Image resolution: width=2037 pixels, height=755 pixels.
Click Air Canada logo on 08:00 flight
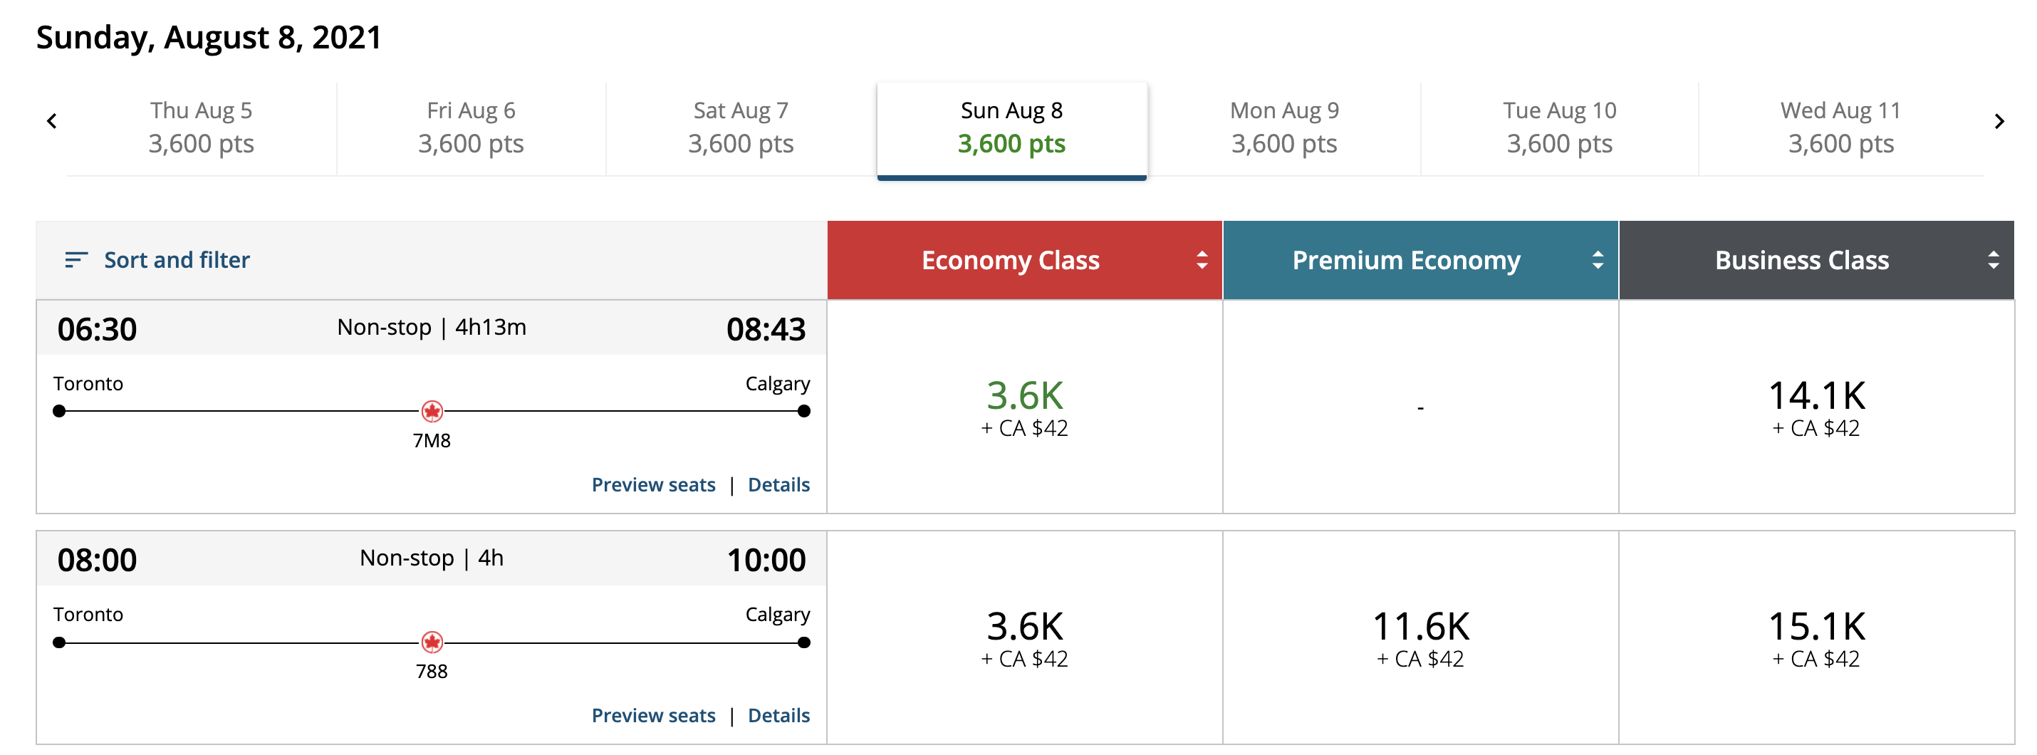coord(432,642)
